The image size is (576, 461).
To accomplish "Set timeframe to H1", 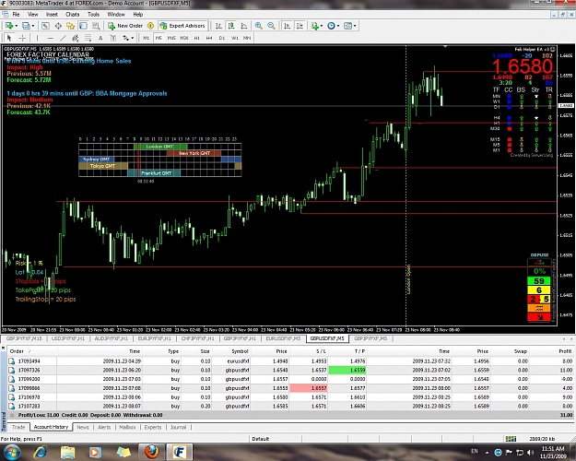I will coord(197,38).
